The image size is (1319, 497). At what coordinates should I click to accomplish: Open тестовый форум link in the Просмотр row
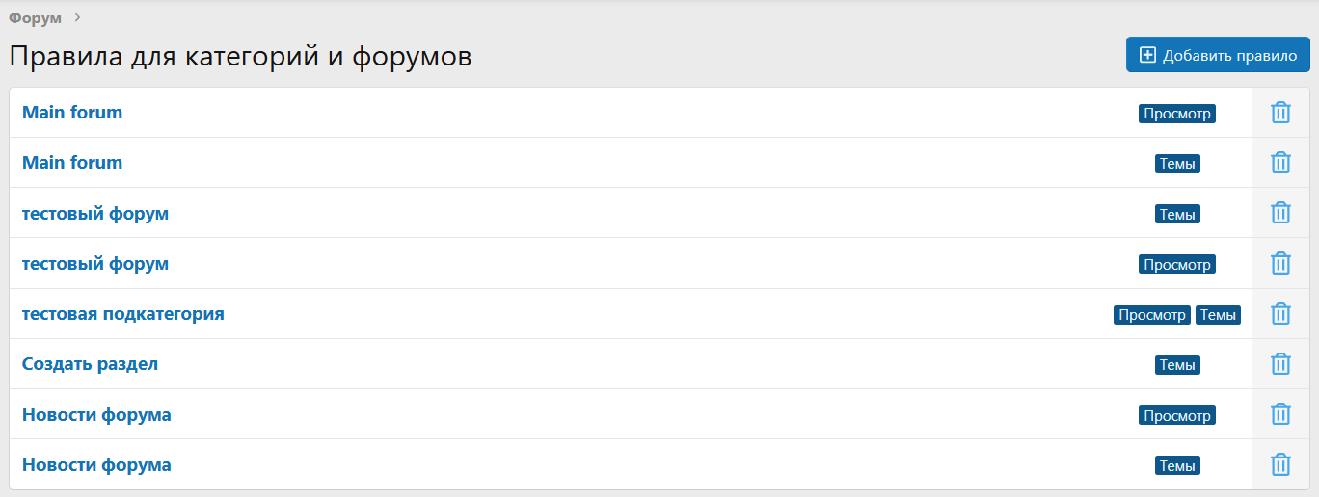[x=95, y=263]
